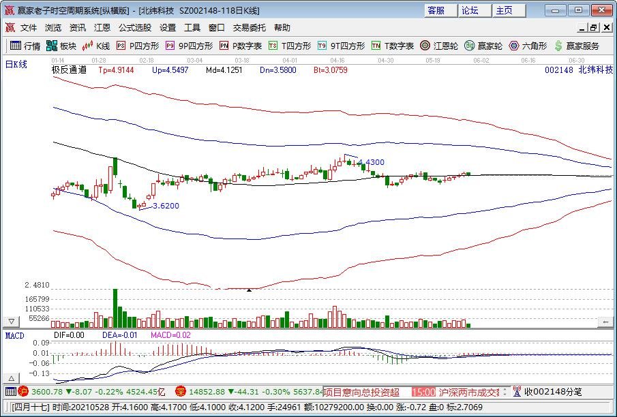Click the 收002148分笔 antenna icon
This screenshot has width=617, height=417.
pos(517,391)
